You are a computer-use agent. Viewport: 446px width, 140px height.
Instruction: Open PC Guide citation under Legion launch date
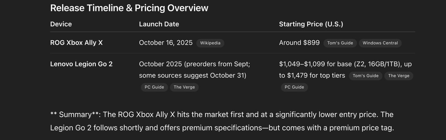(154, 87)
